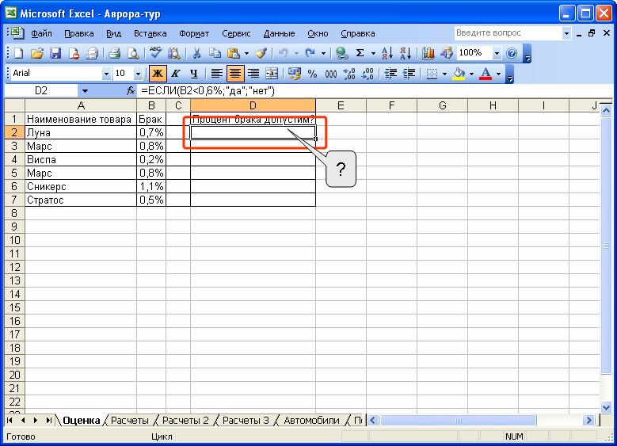Open the Paste options dropdown arrow
This screenshot has height=446, width=617.
247,53
